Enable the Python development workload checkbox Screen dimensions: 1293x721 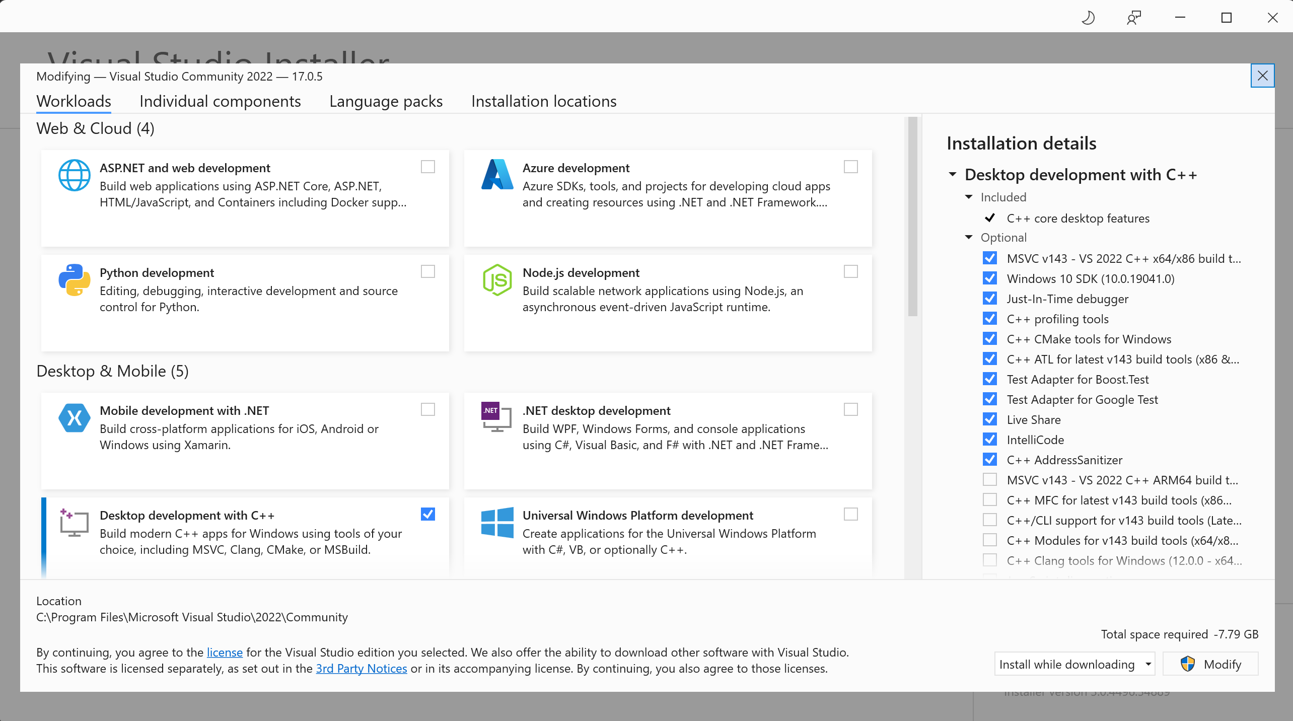(x=427, y=271)
